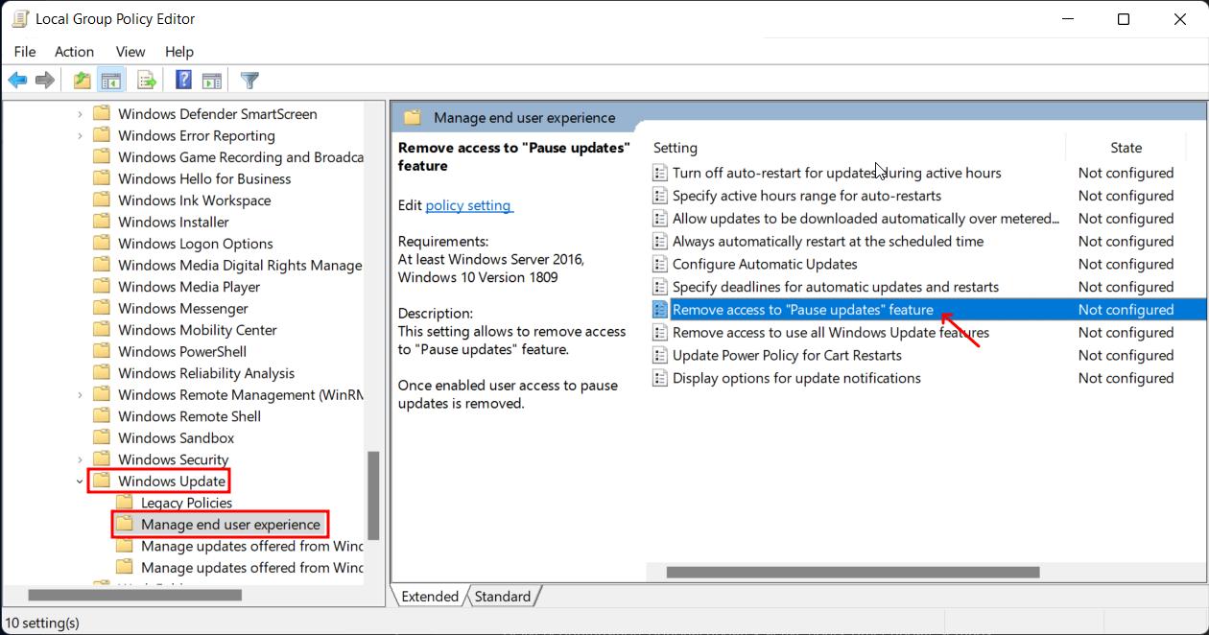
Task: Select 'Remove access to use all Windows Update features'
Action: click(x=831, y=332)
